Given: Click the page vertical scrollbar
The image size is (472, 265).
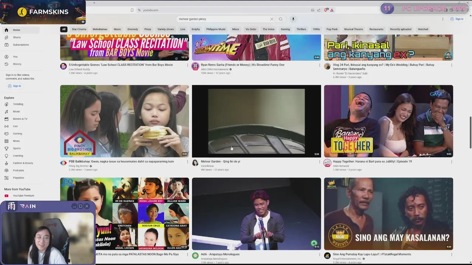Looking at the screenshot, I should coord(470,132).
